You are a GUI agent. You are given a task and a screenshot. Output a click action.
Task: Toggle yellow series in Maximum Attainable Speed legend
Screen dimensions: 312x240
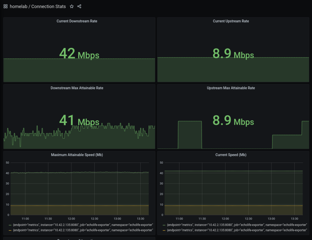pyautogui.click(x=83, y=230)
